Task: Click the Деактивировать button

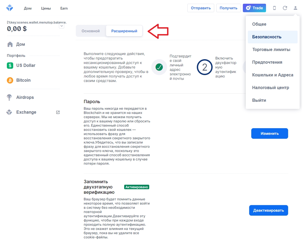Action: [x=268, y=210]
